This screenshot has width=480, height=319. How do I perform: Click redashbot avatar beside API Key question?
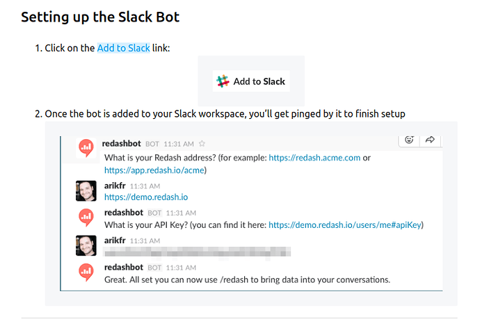pos(86,217)
